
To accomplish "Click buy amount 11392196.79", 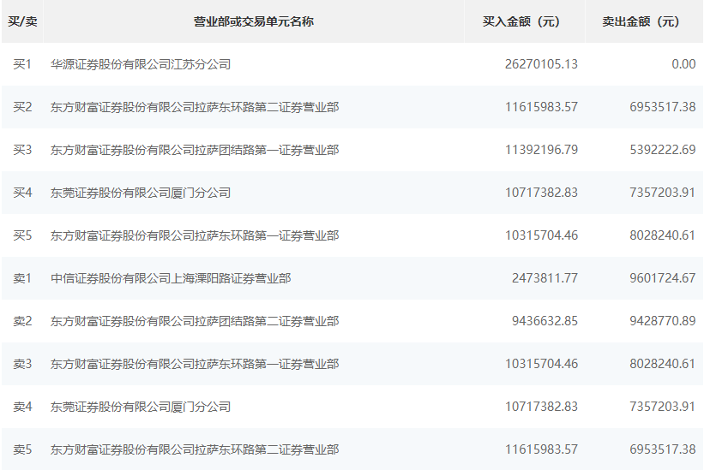I will (x=541, y=150).
